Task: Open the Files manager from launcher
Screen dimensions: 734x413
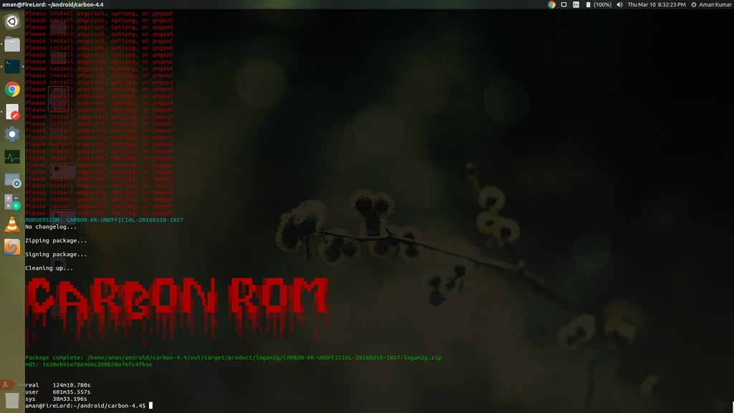Action: [11, 44]
